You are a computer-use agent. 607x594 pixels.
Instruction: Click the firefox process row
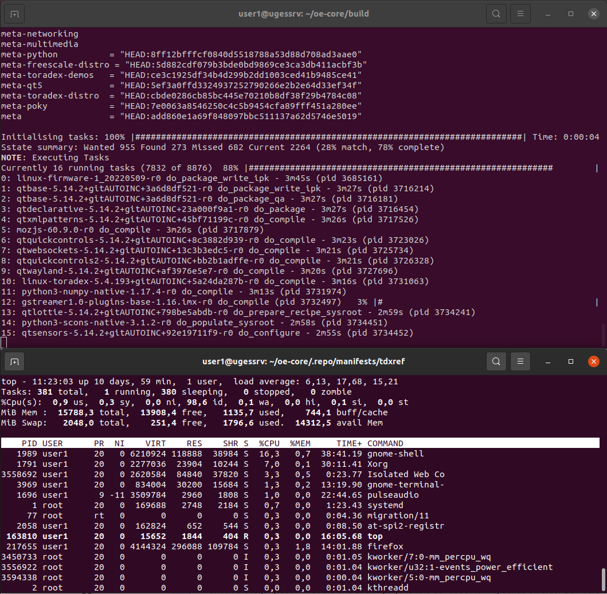(300, 547)
